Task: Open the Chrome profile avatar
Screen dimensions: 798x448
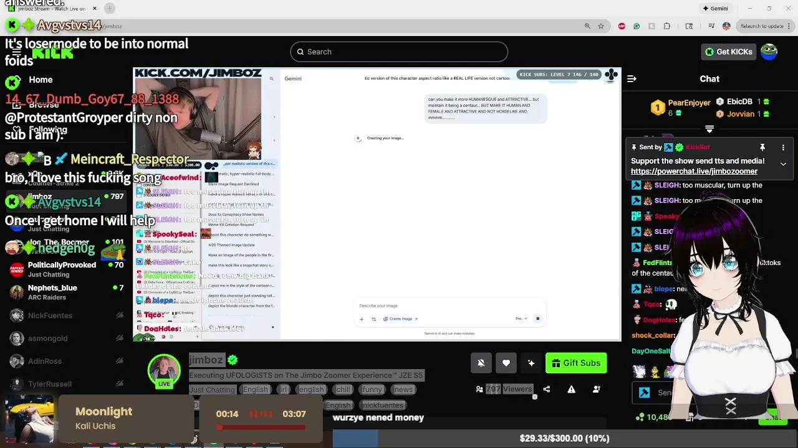Action: coord(726,26)
